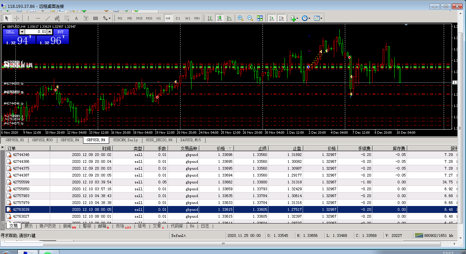The height and width of the screenshot is (254, 466).
Task: Open the EA terminal tab
Action: 192,226
